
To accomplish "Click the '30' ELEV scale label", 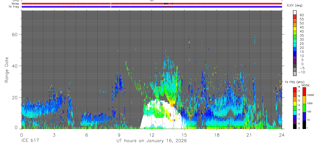I will pyautogui.click(x=301, y=39).
